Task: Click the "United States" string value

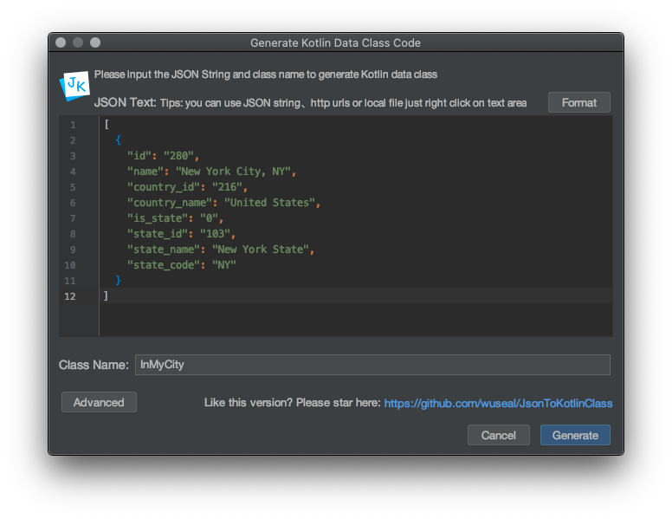Action: click(269, 203)
